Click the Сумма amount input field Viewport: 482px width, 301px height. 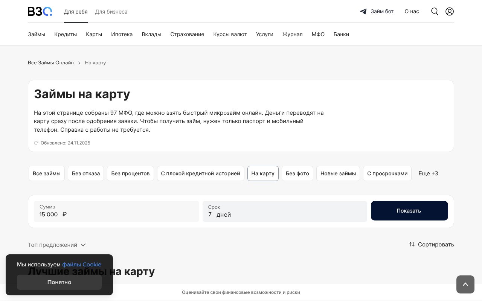click(x=49, y=214)
